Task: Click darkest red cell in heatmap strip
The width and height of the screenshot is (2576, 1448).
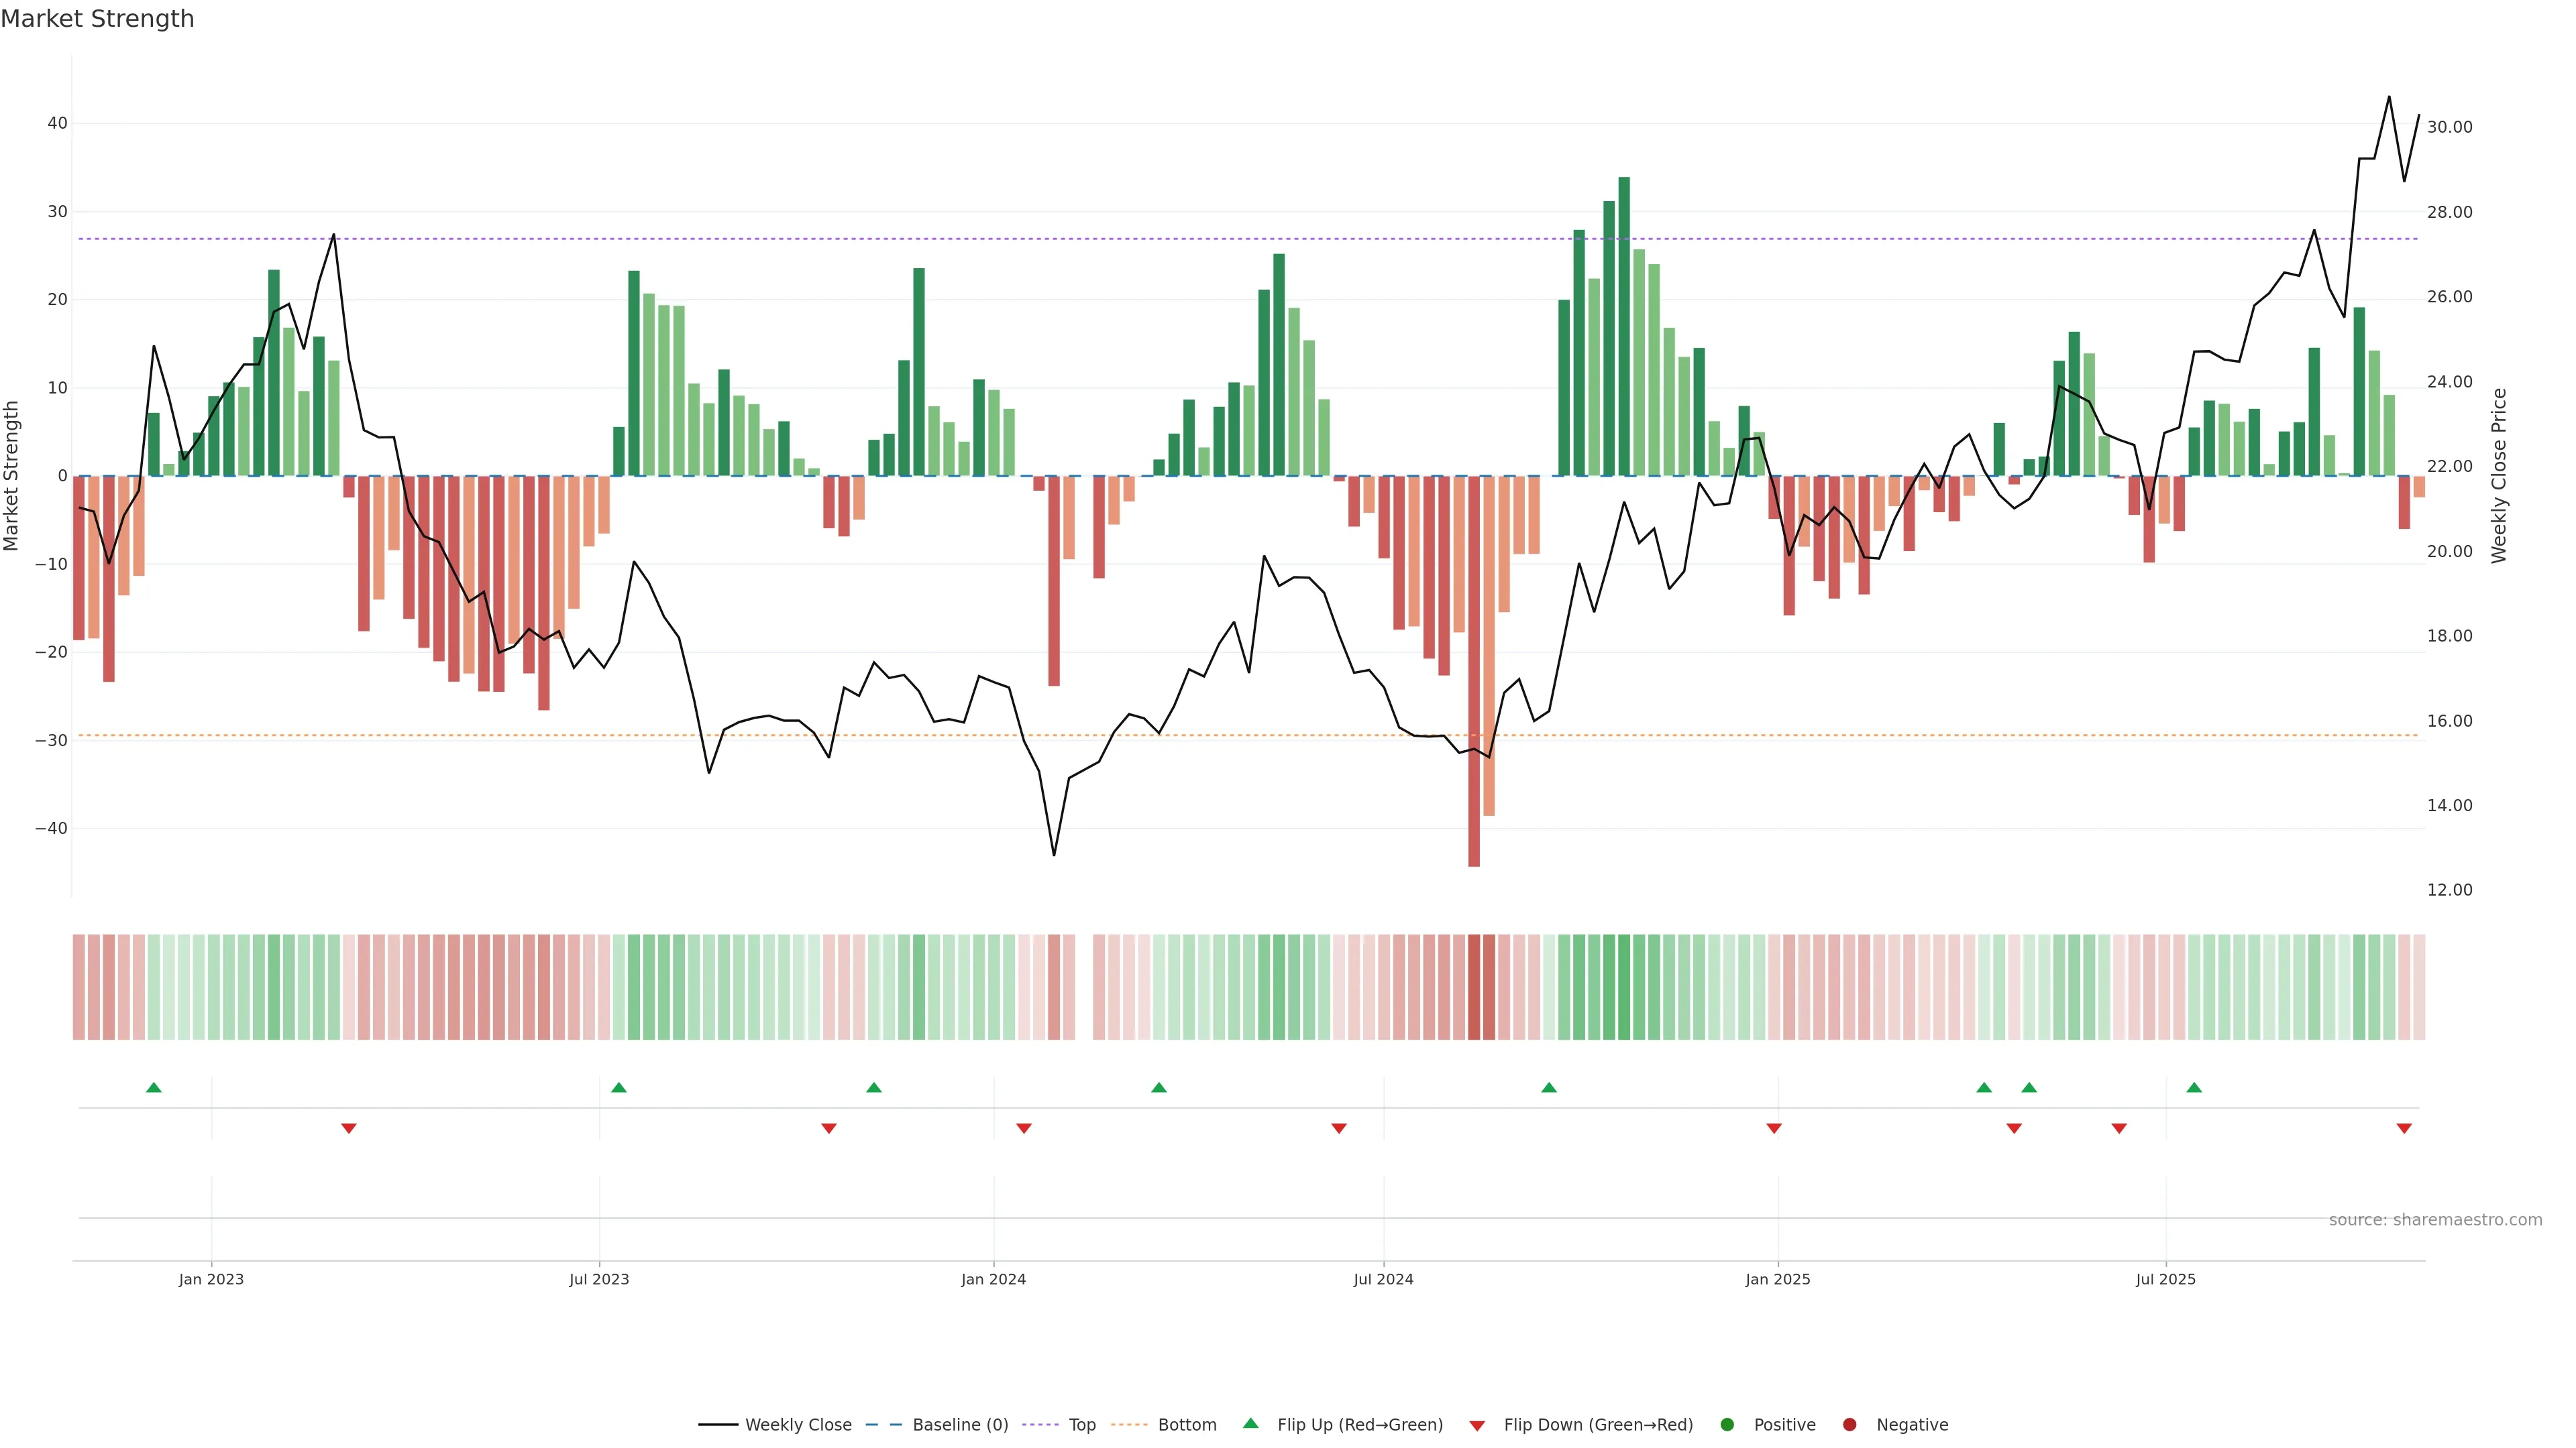Action: [1474, 987]
